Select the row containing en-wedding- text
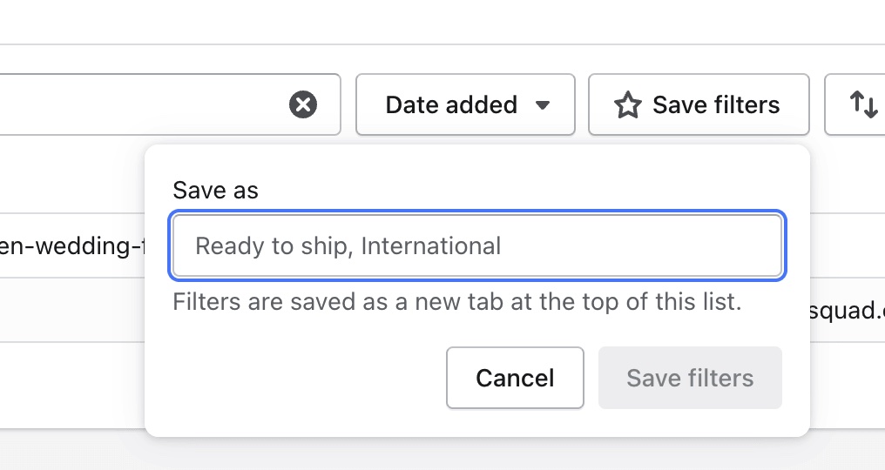The image size is (885, 470). [x=72, y=245]
